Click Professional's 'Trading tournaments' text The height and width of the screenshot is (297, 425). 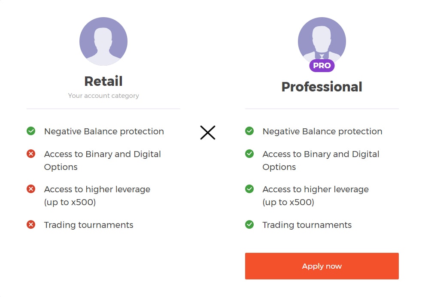click(x=307, y=225)
